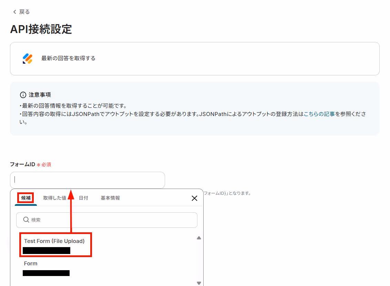The image size is (390, 286).
Task: Switch to the 取得した値 tab
Action: click(55, 198)
